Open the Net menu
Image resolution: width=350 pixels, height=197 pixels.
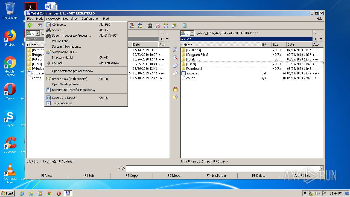pyautogui.click(x=66, y=19)
